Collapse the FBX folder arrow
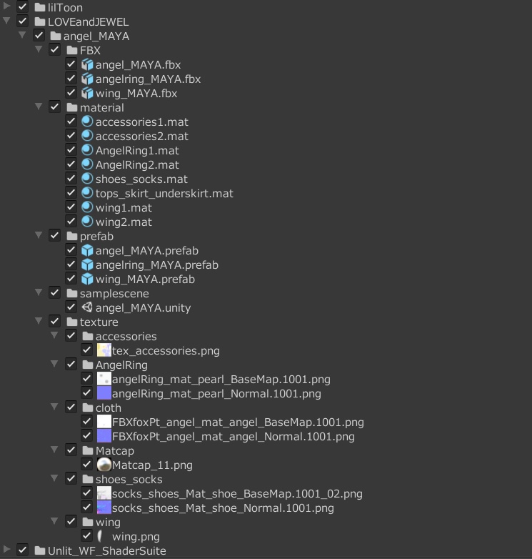This screenshot has height=559, width=532. tap(39, 49)
